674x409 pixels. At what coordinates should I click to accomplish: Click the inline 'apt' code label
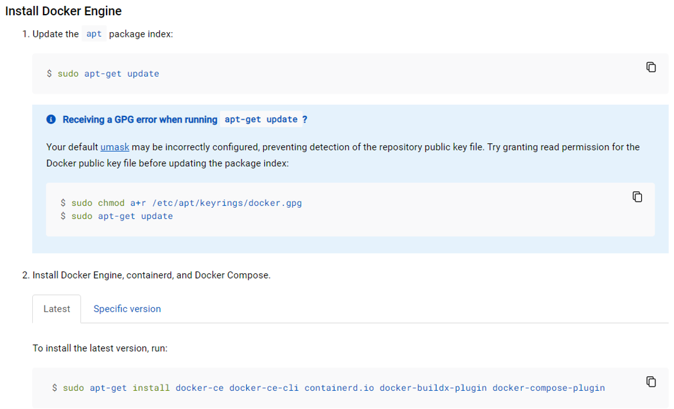94,34
